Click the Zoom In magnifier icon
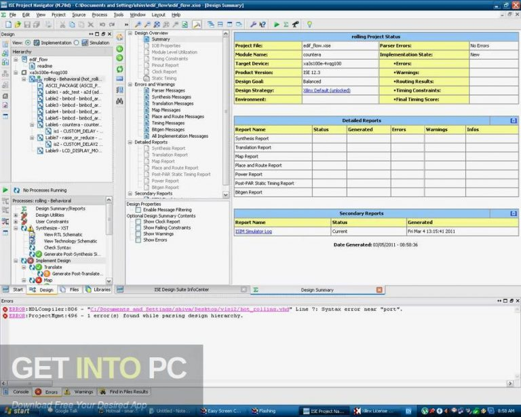The width and height of the screenshot is (521, 417). click(138, 24)
